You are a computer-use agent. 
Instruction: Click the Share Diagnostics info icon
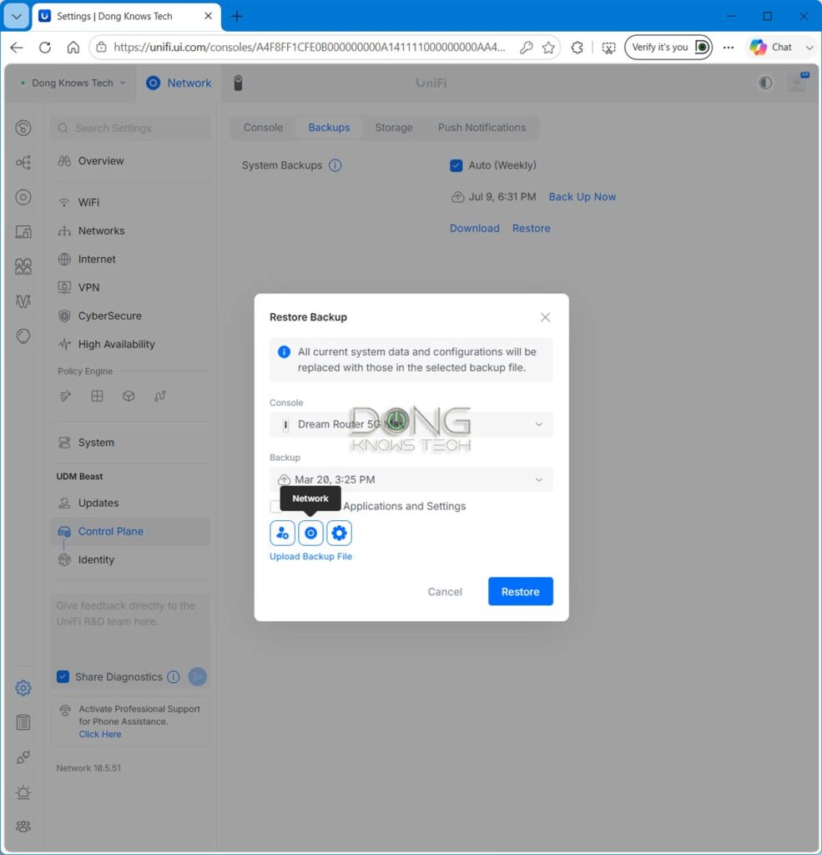pos(174,676)
